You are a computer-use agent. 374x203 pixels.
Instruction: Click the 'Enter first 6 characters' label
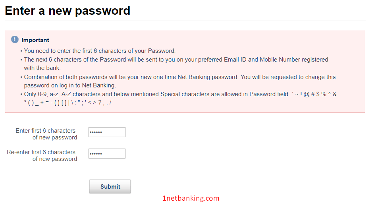(46, 134)
